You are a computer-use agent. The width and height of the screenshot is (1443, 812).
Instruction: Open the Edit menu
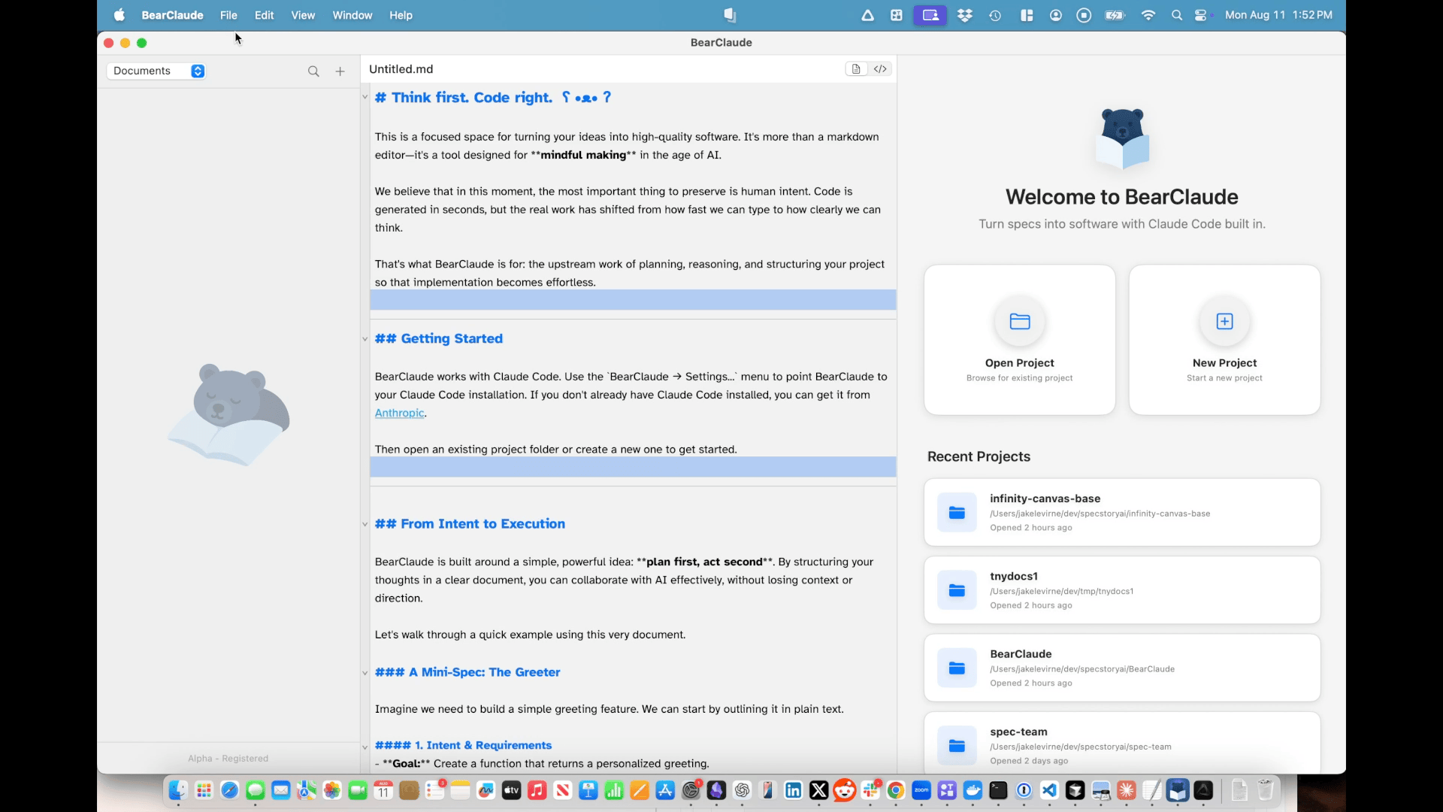click(x=264, y=15)
